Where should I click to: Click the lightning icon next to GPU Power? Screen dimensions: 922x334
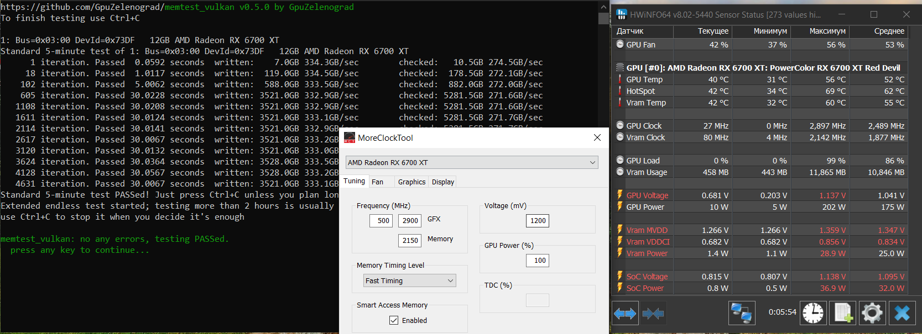(x=620, y=206)
